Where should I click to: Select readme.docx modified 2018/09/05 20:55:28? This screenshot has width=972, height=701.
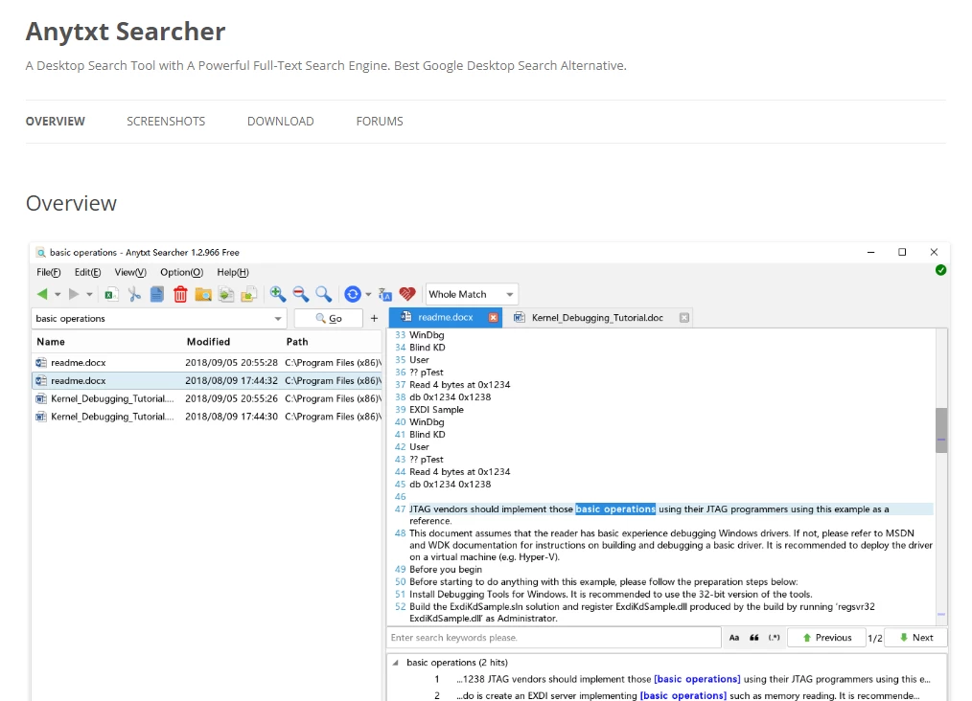pyautogui.click(x=207, y=363)
